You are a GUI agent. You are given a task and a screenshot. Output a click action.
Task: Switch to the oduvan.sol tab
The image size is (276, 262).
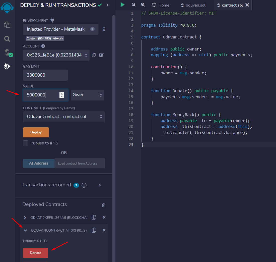pos(193,5)
